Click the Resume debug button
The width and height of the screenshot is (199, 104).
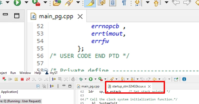point(10,79)
